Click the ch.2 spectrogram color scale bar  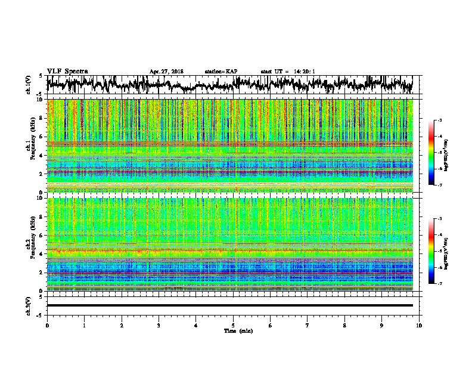click(x=431, y=251)
